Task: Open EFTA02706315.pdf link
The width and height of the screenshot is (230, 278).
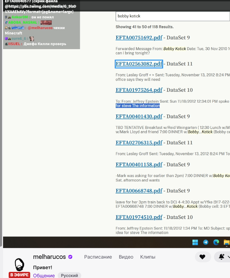Action: (139, 143)
